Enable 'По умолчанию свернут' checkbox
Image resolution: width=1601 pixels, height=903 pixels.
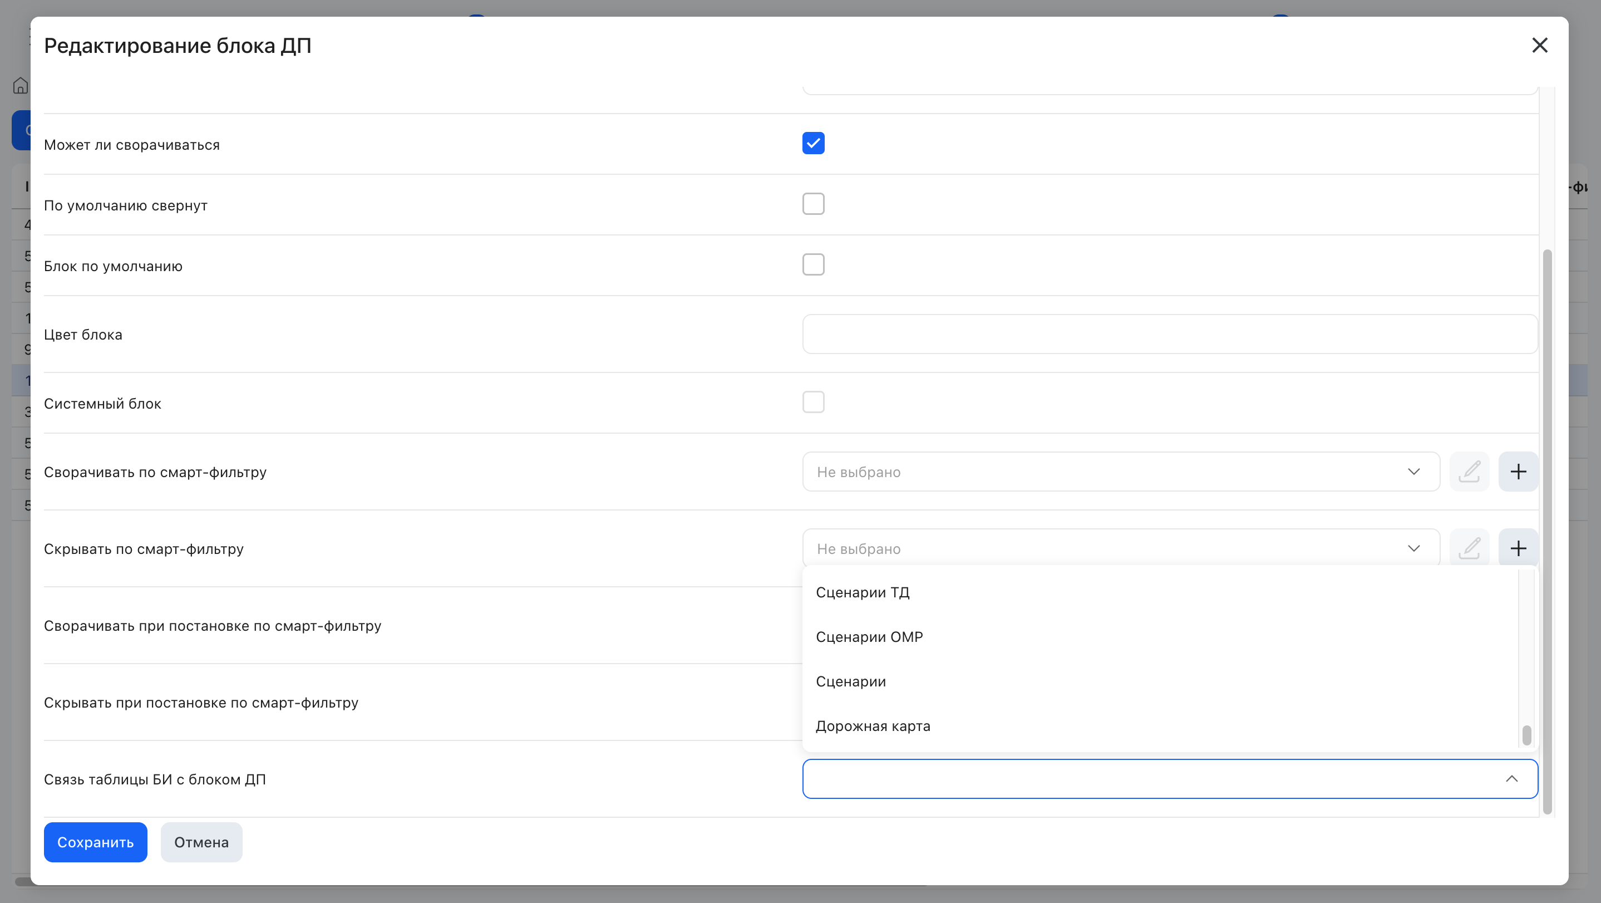(813, 204)
